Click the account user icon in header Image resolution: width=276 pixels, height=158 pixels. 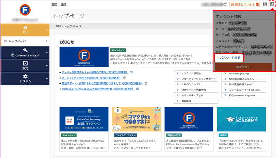point(272,4)
